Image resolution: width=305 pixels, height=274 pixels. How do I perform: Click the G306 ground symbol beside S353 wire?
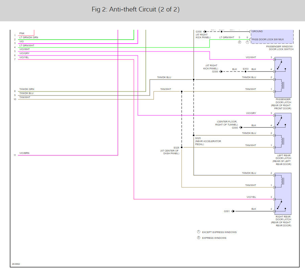221,72
